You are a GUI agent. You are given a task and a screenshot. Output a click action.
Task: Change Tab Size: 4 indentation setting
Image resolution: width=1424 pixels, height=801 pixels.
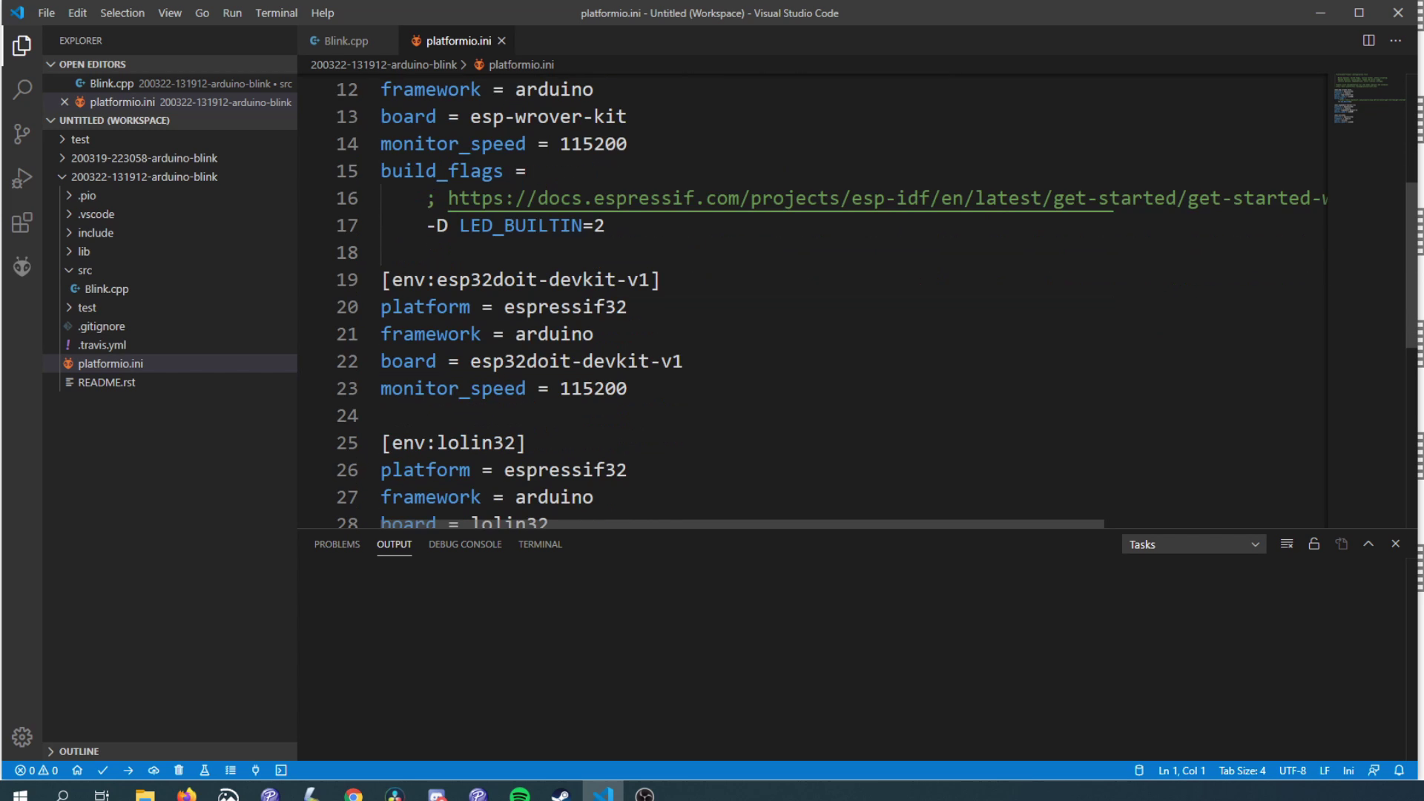click(x=1242, y=771)
